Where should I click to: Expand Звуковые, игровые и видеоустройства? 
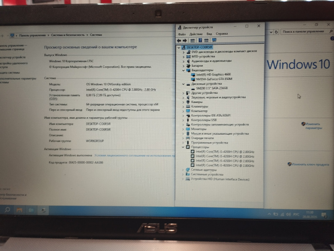pos(183,98)
